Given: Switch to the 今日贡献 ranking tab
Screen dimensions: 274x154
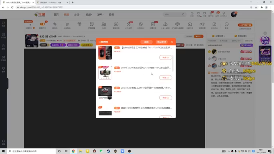Looking at the screenshot, I should click(x=212, y=40).
